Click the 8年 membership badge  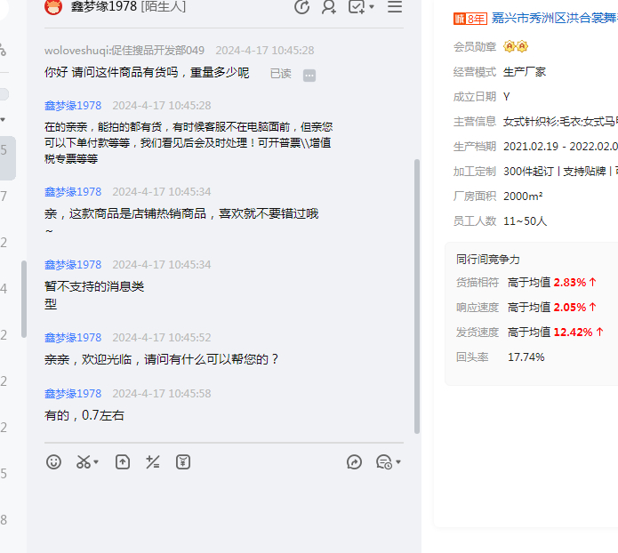(x=470, y=19)
